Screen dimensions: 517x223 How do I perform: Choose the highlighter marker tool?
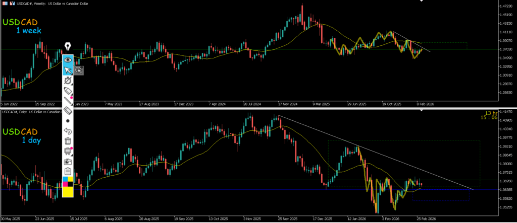(68, 91)
